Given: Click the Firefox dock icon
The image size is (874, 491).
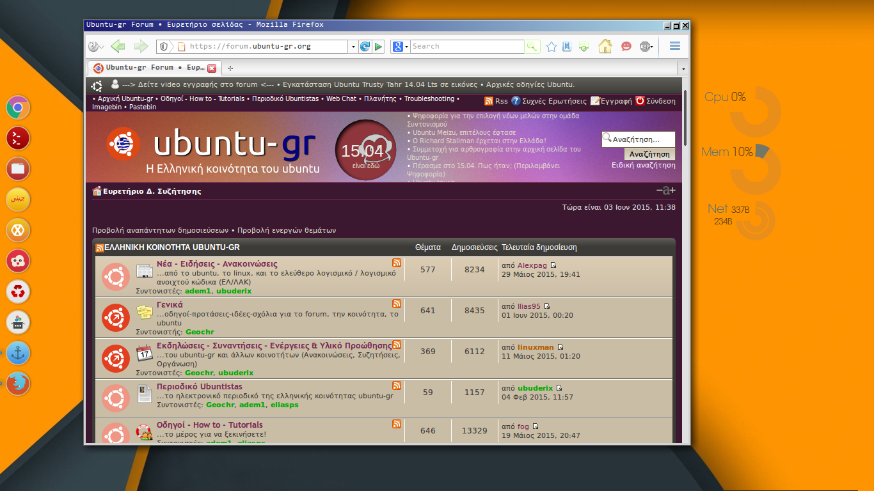Looking at the screenshot, I should coord(18,384).
